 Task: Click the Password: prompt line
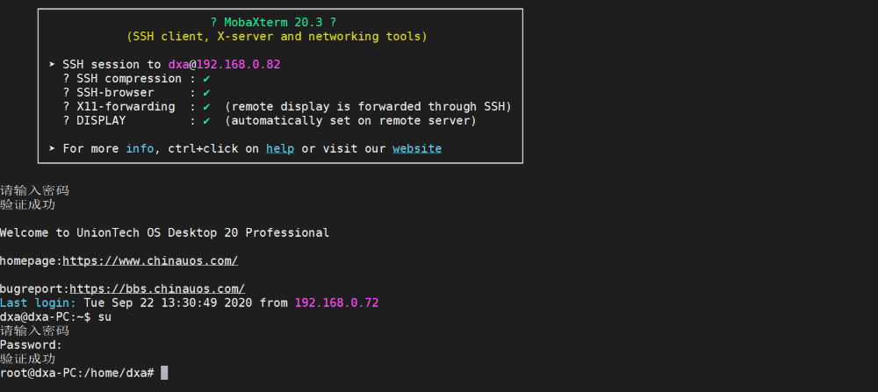(x=32, y=345)
